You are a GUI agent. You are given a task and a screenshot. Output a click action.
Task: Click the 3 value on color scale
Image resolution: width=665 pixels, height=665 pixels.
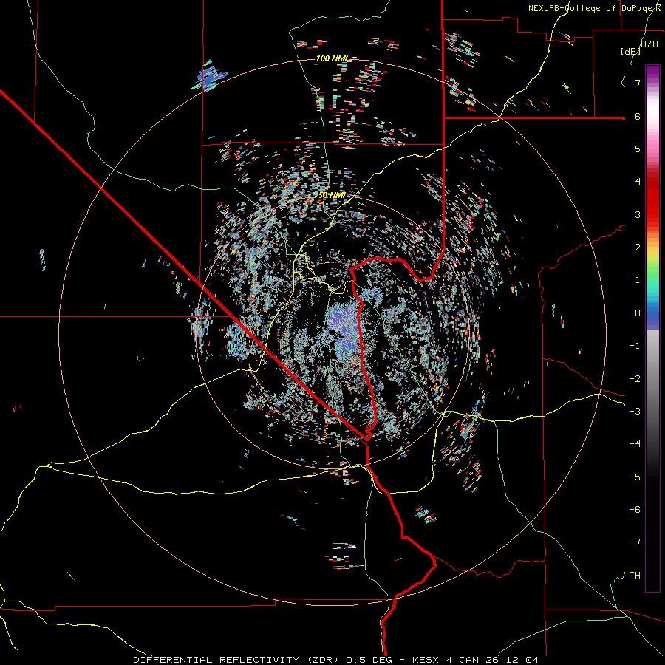(638, 214)
